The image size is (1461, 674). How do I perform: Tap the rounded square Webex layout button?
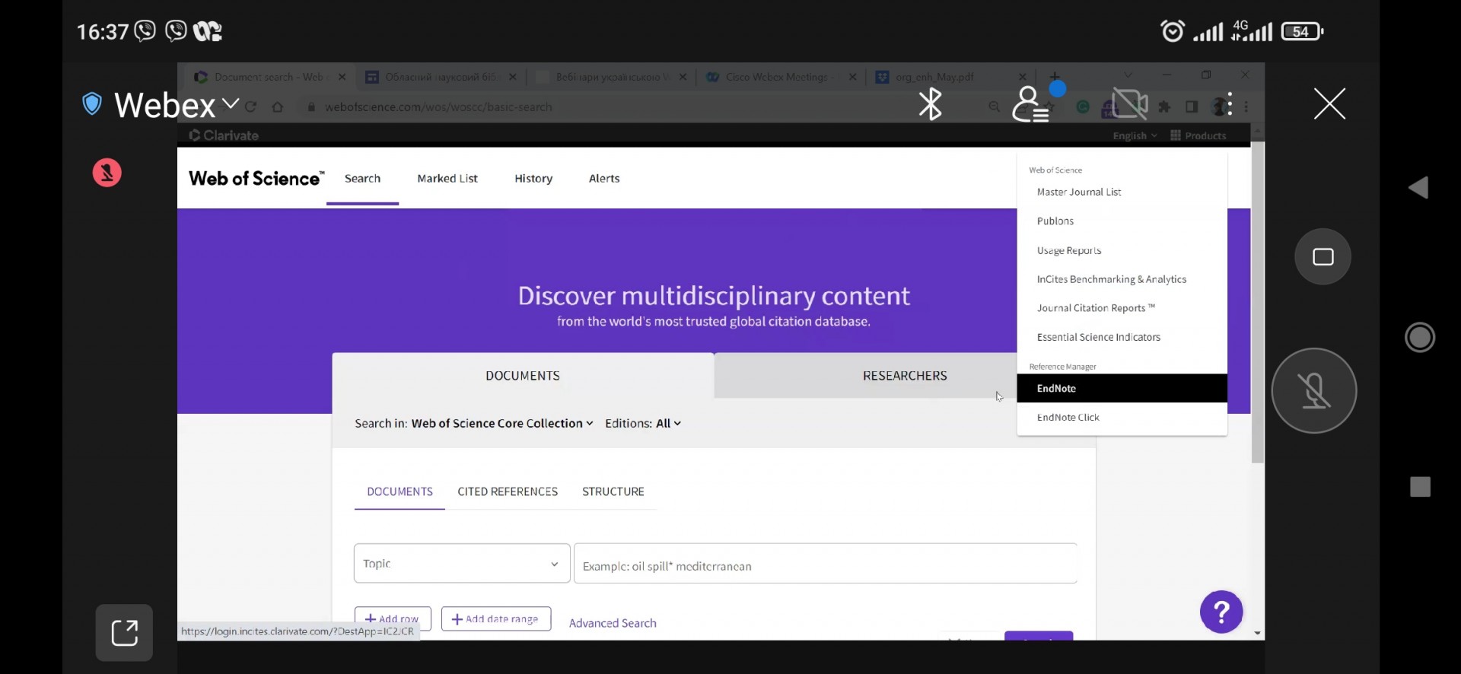click(x=1323, y=257)
